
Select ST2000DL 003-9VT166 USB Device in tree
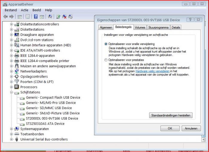(x=52, y=118)
